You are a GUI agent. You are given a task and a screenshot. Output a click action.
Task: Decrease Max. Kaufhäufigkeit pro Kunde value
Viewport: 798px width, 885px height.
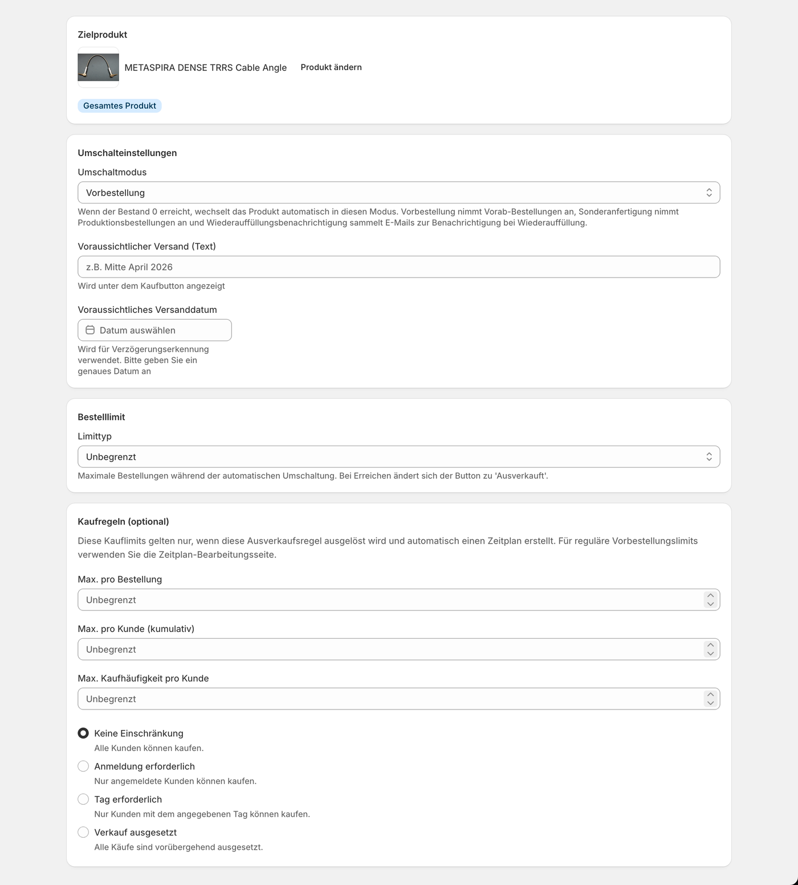click(710, 703)
